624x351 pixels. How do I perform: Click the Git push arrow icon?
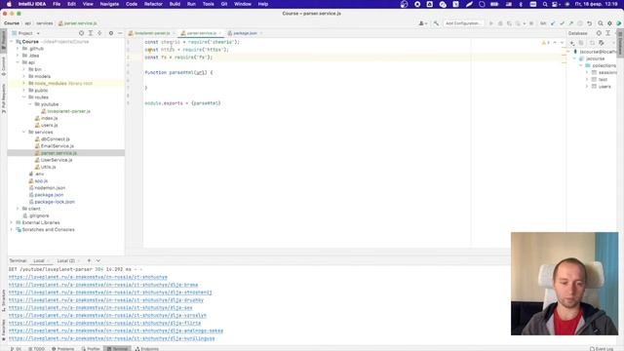(x=571, y=23)
